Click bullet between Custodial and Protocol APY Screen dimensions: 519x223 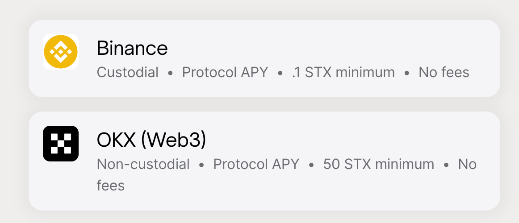[170, 73]
